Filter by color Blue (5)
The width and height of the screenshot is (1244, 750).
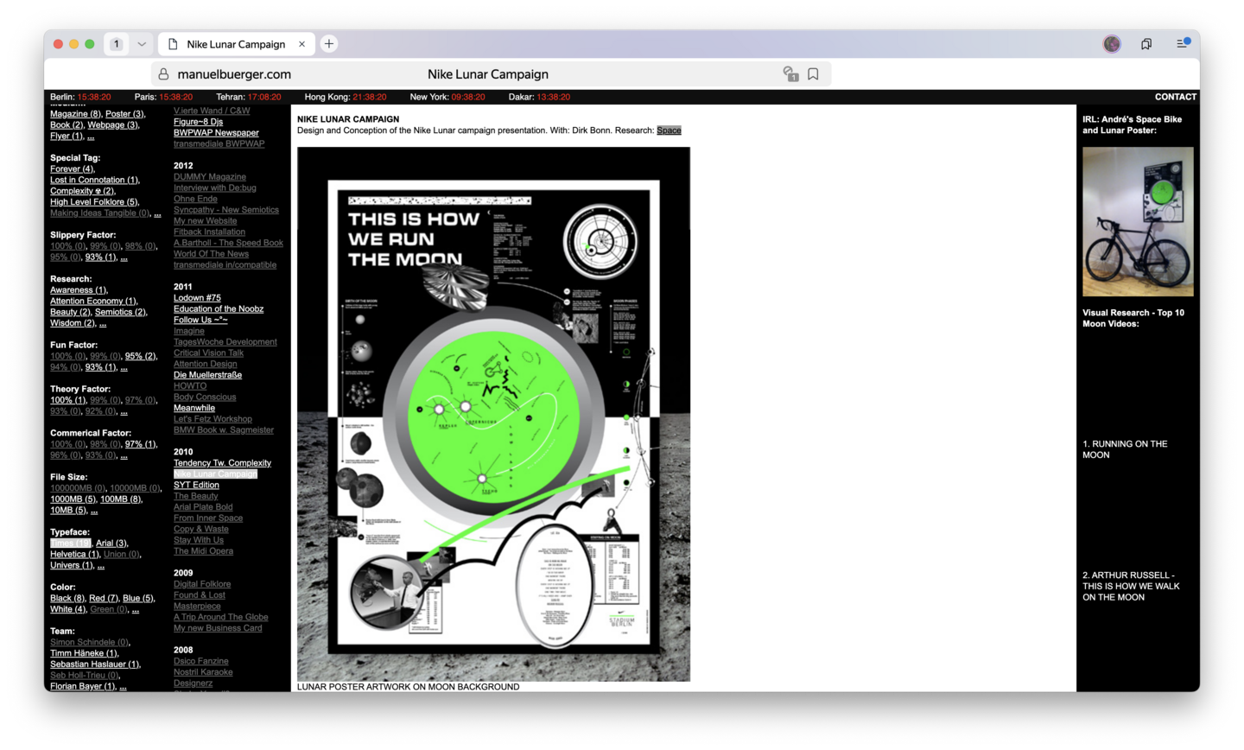click(138, 599)
